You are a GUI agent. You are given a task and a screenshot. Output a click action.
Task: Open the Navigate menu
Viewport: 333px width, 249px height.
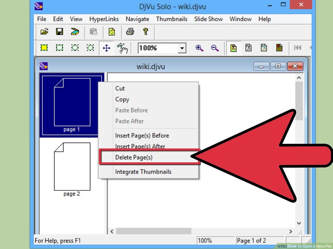[137, 19]
